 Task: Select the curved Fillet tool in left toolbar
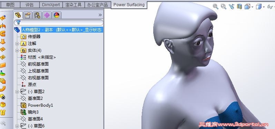pos(3,89)
